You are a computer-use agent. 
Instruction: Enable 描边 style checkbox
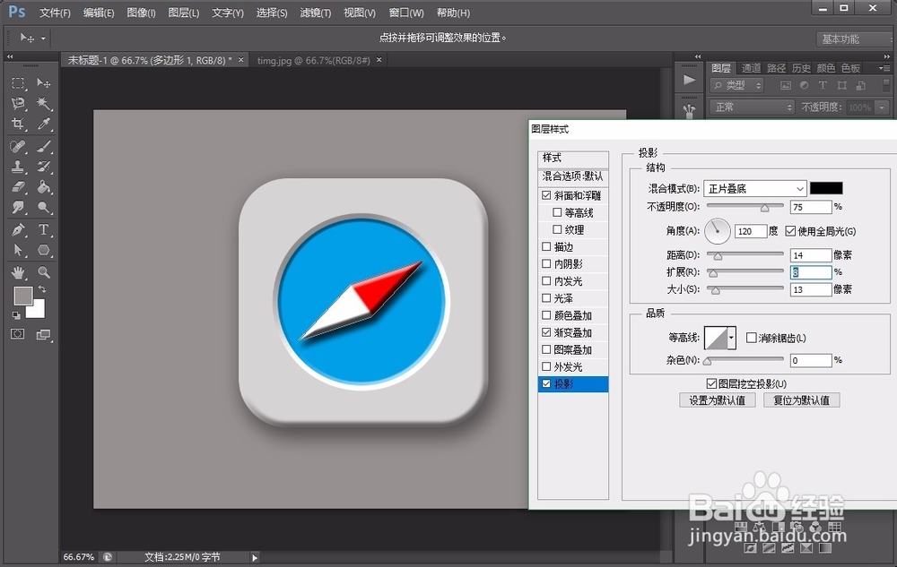546,246
